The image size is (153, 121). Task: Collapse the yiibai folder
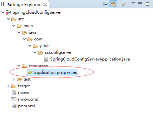pyautogui.click(x=29, y=46)
